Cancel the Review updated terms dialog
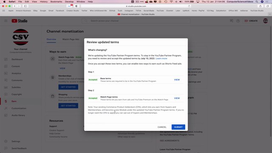This screenshot has height=153, width=272. click(162, 127)
